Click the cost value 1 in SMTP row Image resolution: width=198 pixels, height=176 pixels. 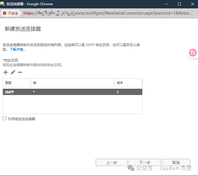point(118,92)
